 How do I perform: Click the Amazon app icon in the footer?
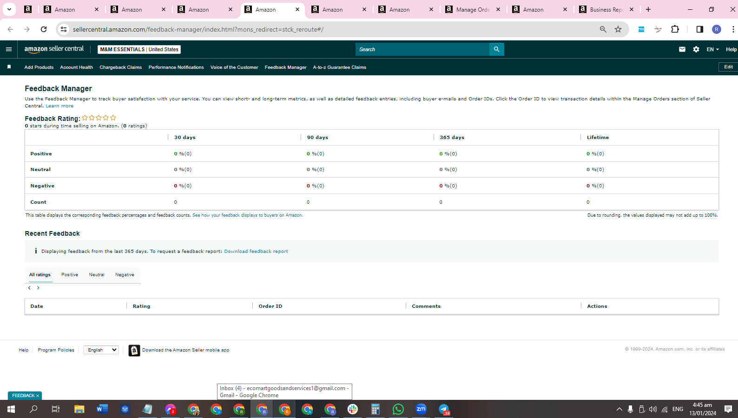click(x=134, y=350)
